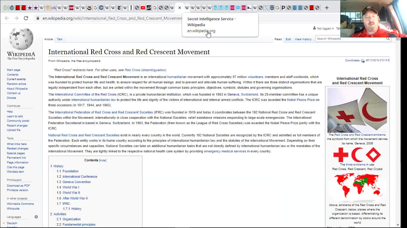Open Printable version link
The image size is (407, 228).
click(x=18, y=190)
